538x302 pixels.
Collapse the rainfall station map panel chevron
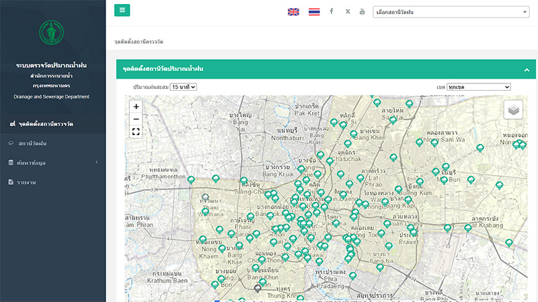coord(527,70)
